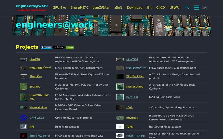Click the ZPU Evolution thumbnail icon

(x=120, y=76)
